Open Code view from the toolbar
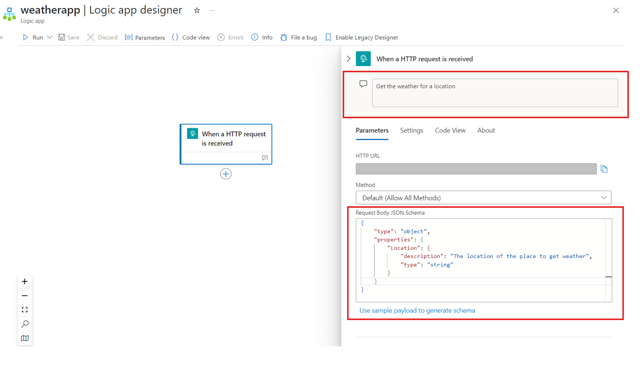644x365 pixels. click(x=191, y=37)
